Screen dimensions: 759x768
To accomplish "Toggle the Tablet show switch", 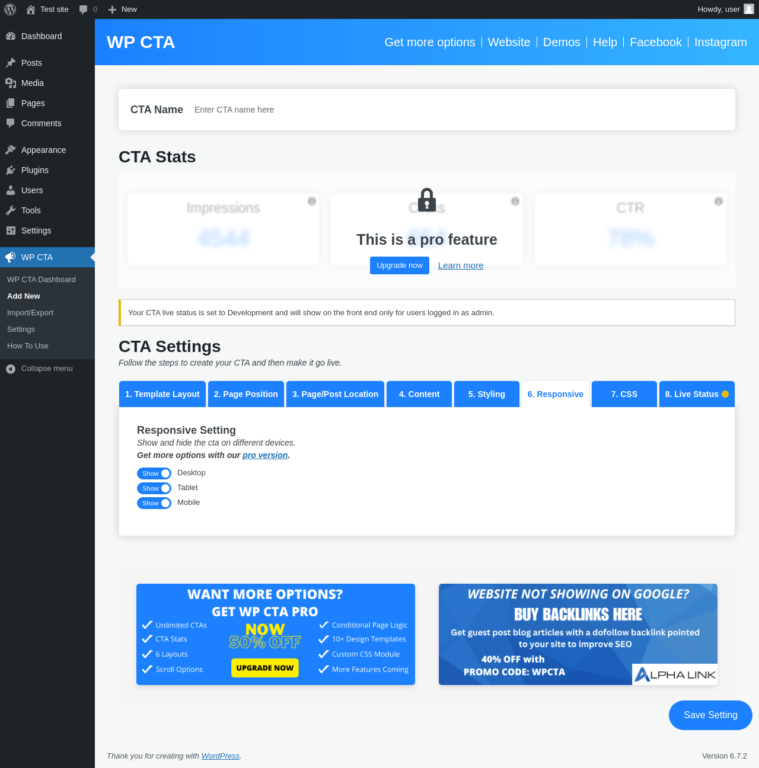I will (x=154, y=488).
